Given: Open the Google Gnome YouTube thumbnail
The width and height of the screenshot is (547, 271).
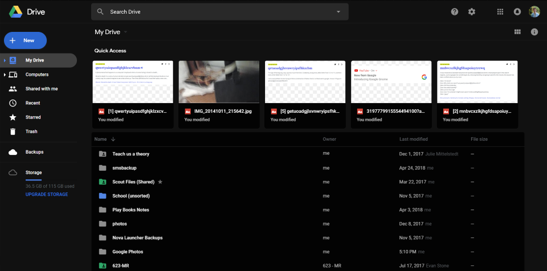Looking at the screenshot, I should pos(391,82).
